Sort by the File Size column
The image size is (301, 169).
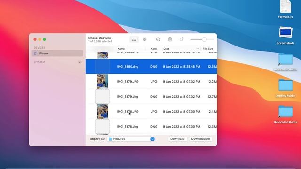[x=208, y=49]
